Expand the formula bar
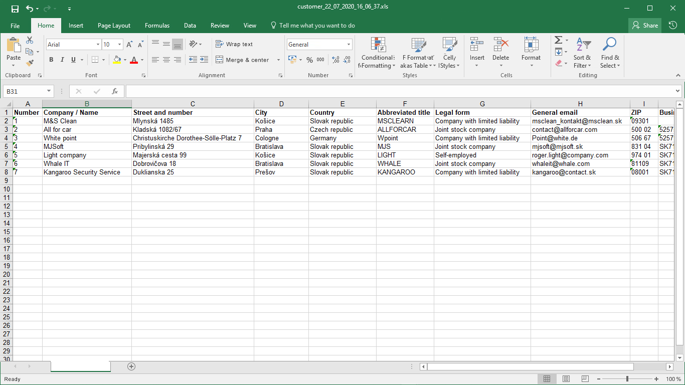 tap(678, 91)
